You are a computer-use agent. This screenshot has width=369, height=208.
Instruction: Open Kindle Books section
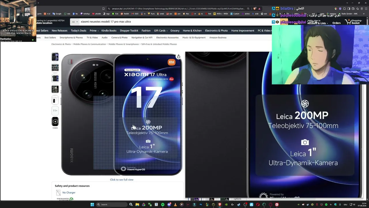pos(109,31)
